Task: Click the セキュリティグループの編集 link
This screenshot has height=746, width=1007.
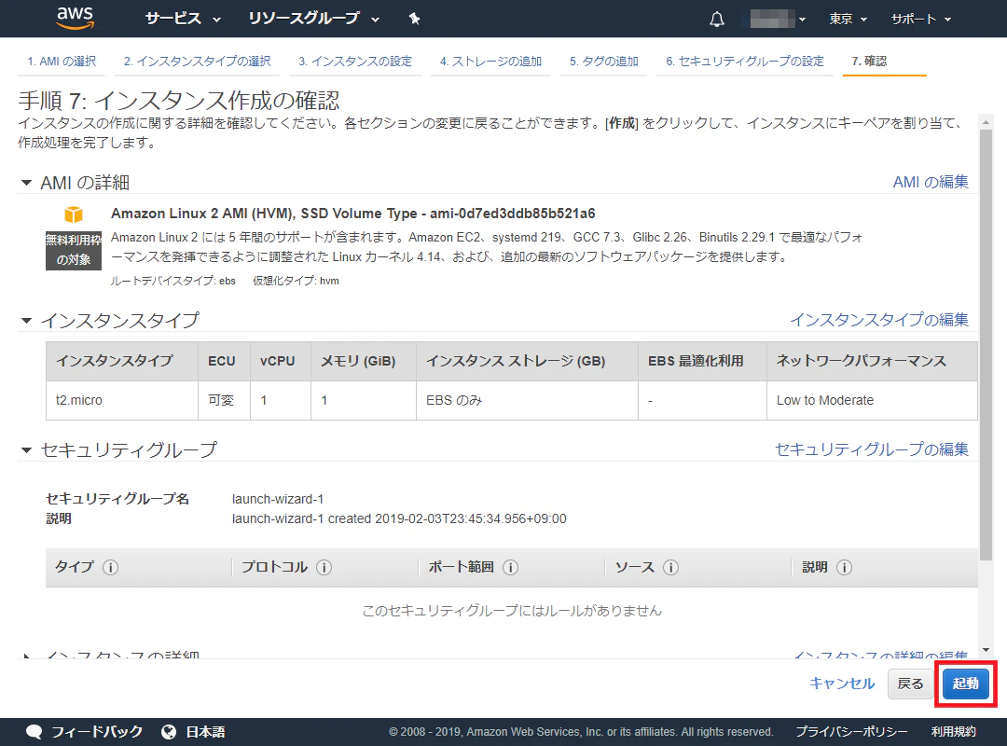Action: tap(872, 449)
